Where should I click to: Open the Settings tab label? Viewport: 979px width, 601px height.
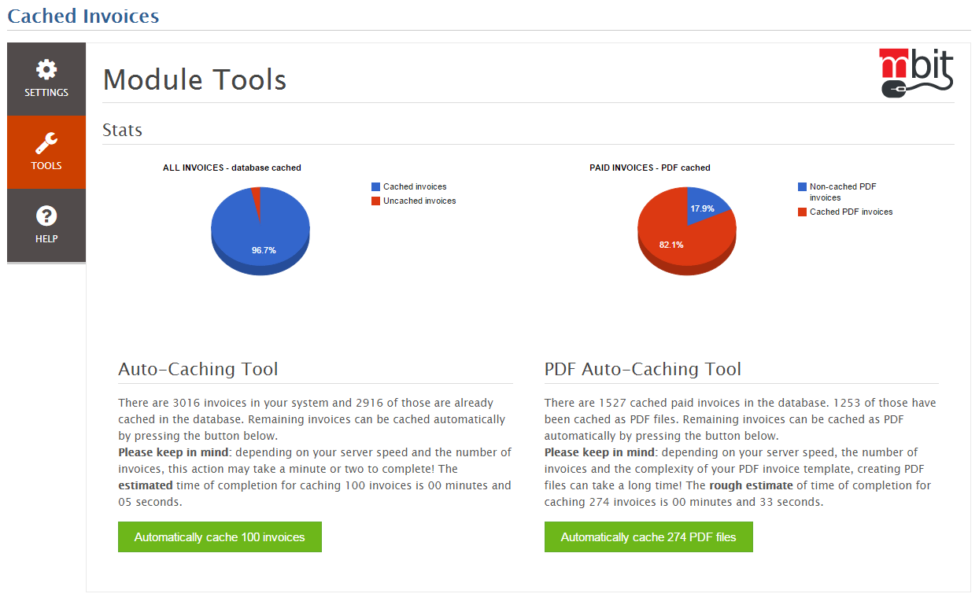tap(46, 93)
